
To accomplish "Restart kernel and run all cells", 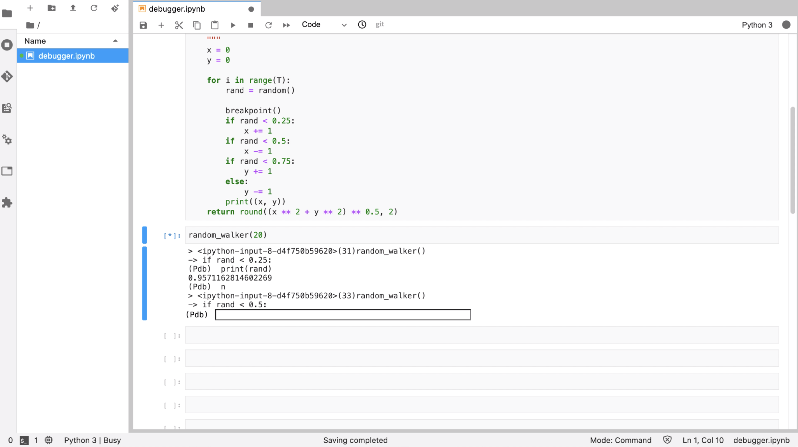I will coord(286,25).
